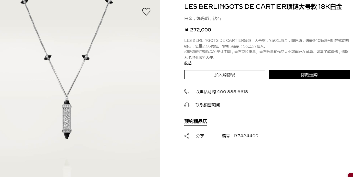Open the red widget at bottom-right corner
This screenshot has height=177, width=353.
click(x=351, y=175)
